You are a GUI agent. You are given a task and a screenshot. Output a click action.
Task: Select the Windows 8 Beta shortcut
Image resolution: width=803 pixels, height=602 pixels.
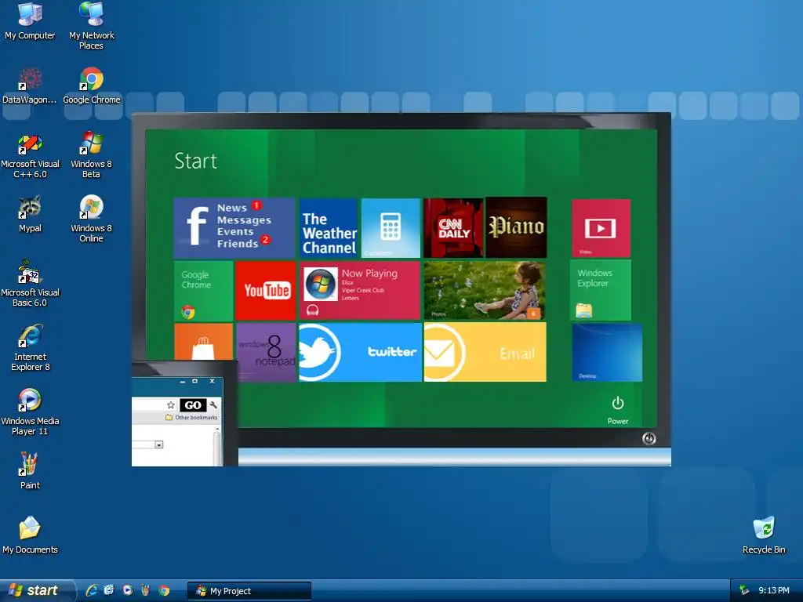(x=91, y=156)
